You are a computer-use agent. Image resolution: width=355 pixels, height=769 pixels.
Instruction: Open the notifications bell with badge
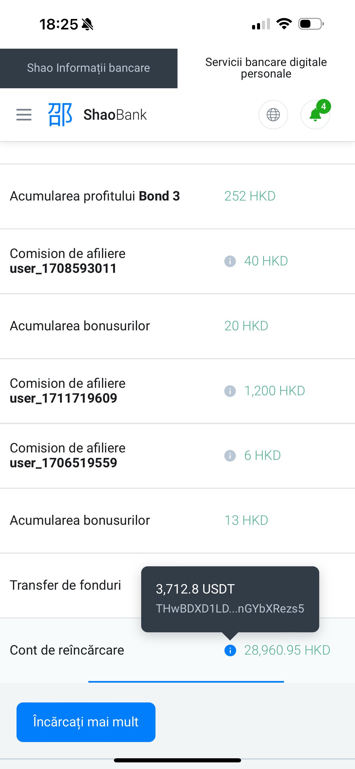[x=315, y=115]
